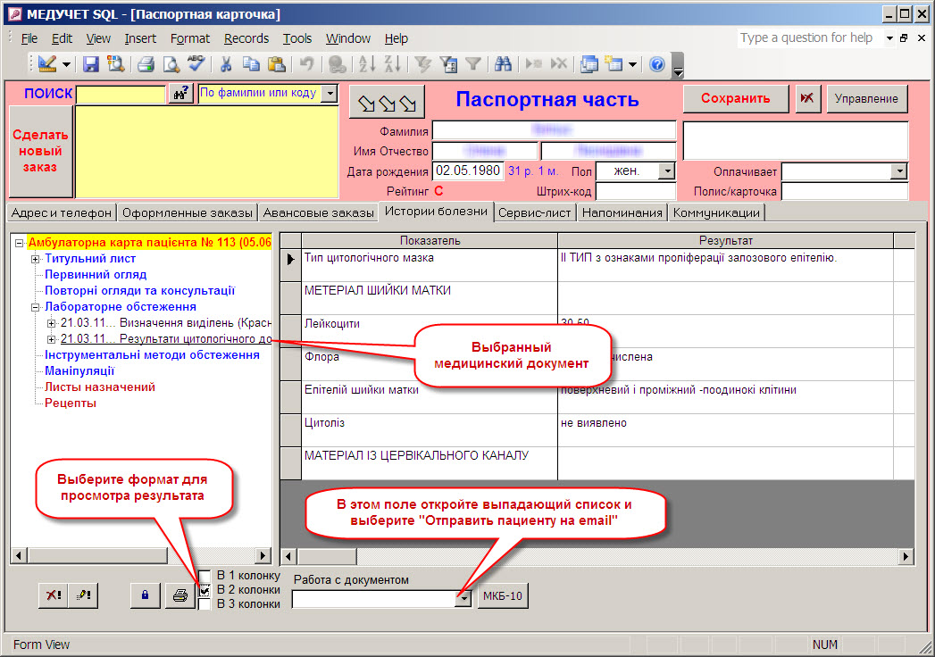This screenshot has width=935, height=657.
Task: Expand the 'Титульний лист' tree node
Action: pyautogui.click(x=35, y=259)
